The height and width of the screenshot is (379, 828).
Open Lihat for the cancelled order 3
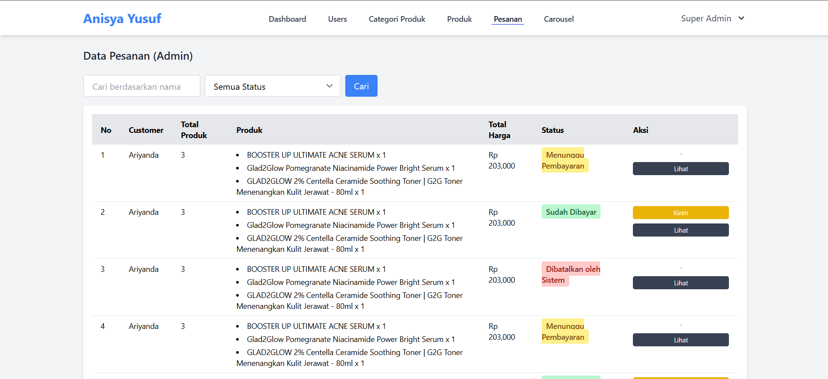coord(680,283)
